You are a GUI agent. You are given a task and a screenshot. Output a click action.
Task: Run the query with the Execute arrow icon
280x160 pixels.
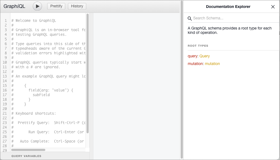[x=37, y=6]
